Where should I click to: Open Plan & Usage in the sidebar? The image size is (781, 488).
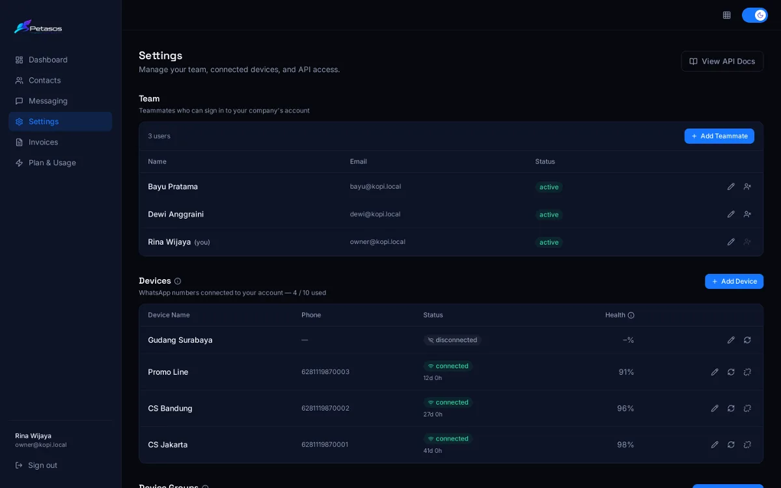click(x=61, y=163)
